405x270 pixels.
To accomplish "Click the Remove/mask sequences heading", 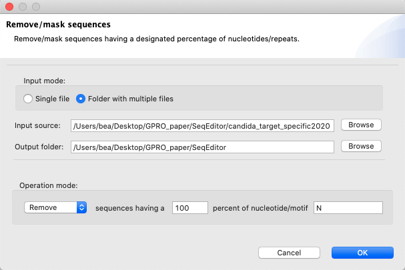I will (x=58, y=25).
